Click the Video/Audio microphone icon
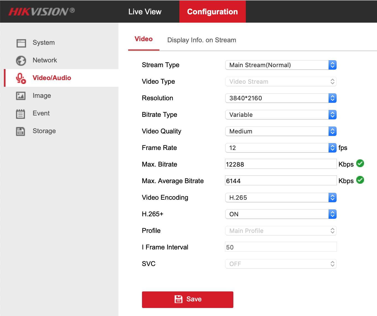Screen dimensions: 377x316 click(x=21, y=78)
